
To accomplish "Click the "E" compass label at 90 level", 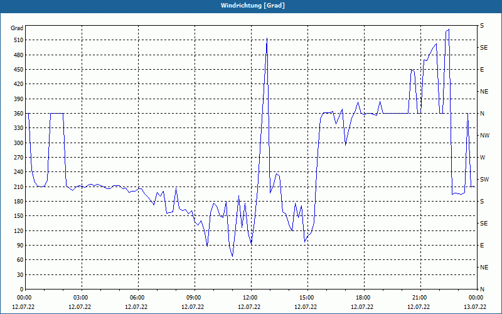I will [x=482, y=246].
